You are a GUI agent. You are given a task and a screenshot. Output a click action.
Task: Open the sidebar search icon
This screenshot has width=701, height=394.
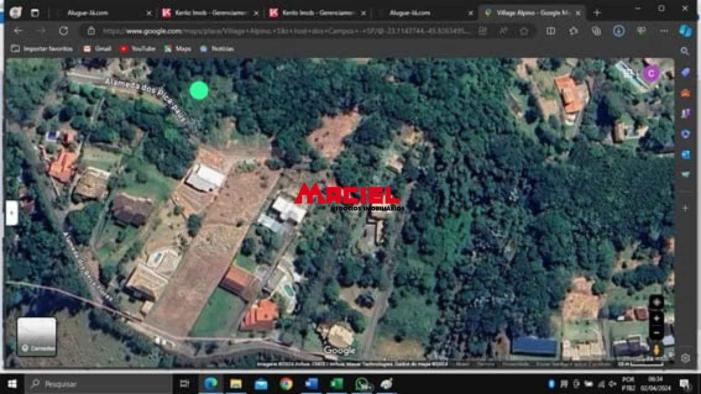click(685, 51)
